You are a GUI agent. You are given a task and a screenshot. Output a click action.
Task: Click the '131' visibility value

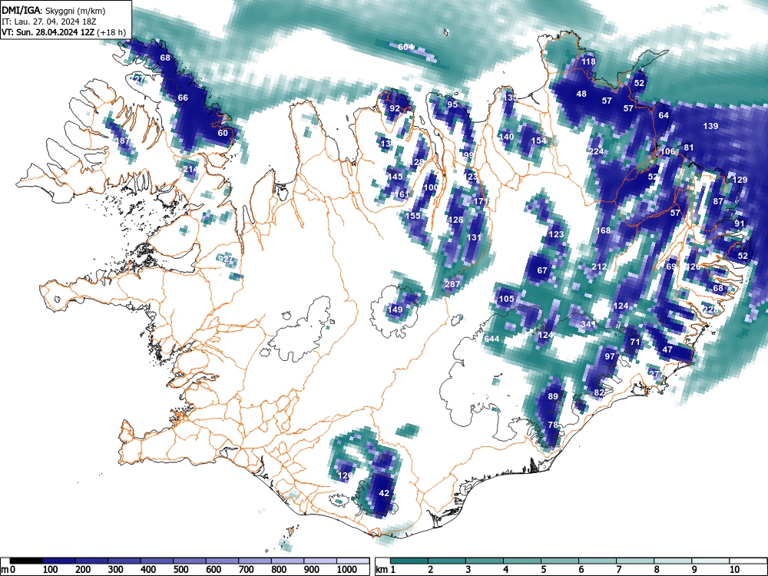474,237
